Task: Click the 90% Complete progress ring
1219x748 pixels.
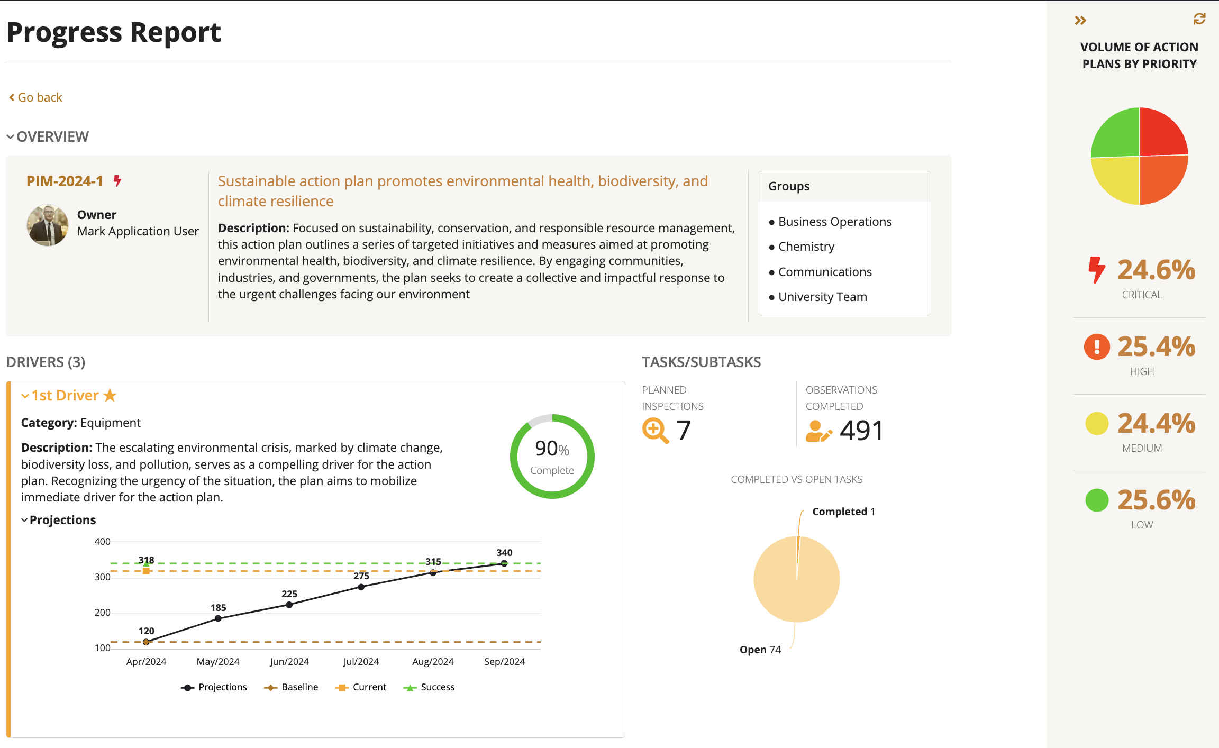Action: (552, 457)
